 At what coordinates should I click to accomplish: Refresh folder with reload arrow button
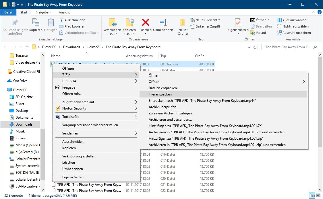255,47
